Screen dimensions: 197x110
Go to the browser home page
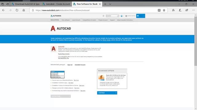coord(24,10)
